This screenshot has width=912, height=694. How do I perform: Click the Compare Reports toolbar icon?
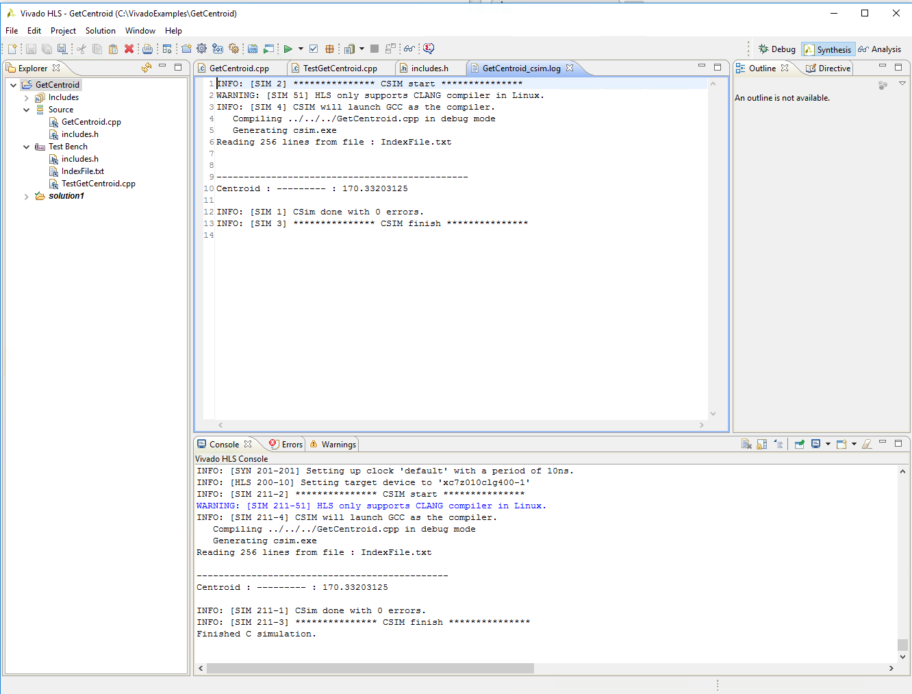coord(391,49)
